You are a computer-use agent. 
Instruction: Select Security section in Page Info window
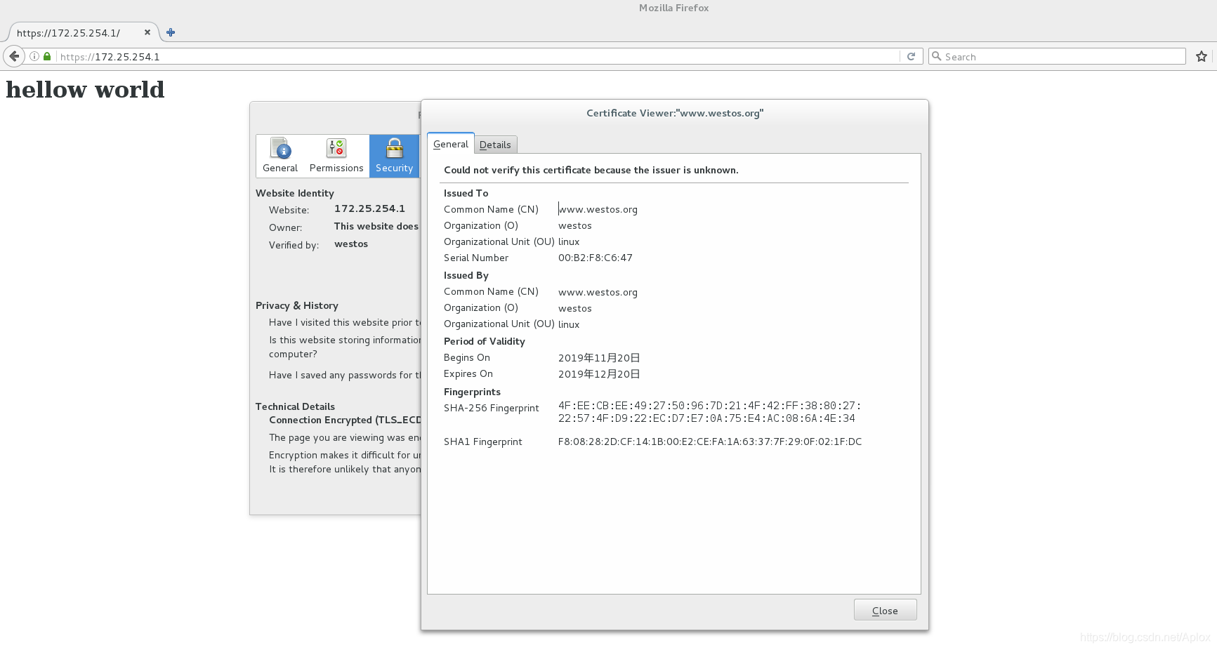pos(394,156)
